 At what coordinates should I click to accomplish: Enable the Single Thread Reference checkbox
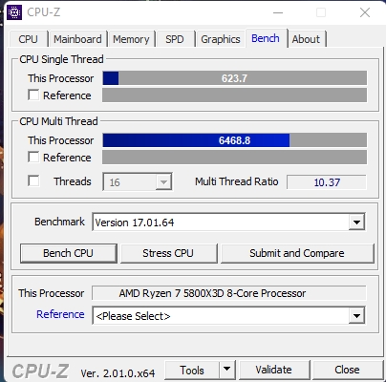pos(33,95)
